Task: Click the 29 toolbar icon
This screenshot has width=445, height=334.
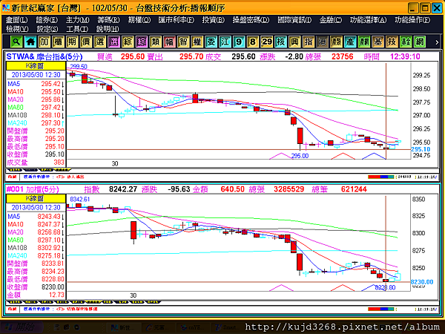Action: (x=267, y=42)
